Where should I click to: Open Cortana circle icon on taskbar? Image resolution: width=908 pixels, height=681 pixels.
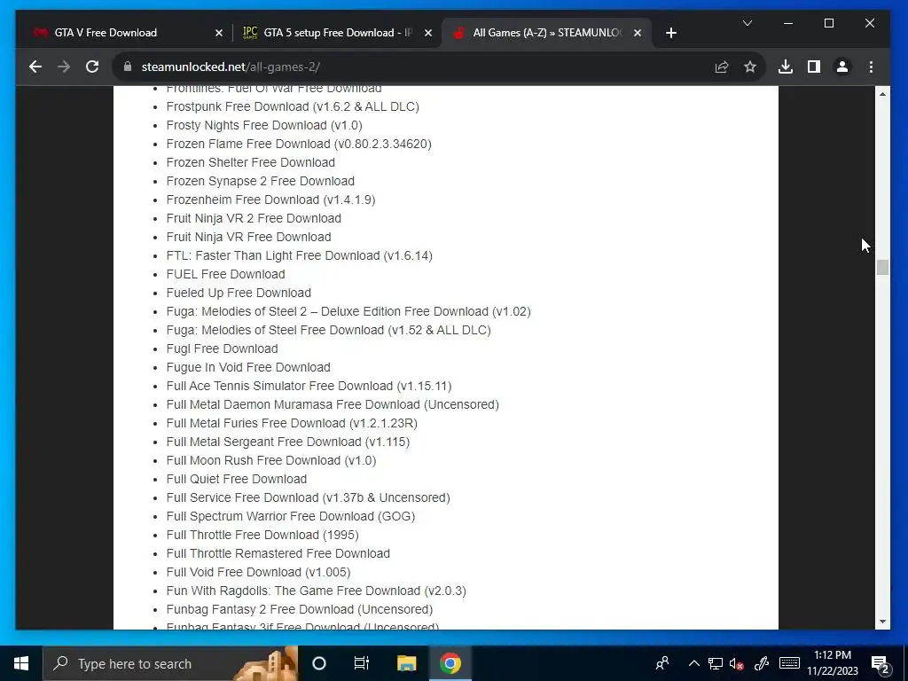(x=319, y=663)
